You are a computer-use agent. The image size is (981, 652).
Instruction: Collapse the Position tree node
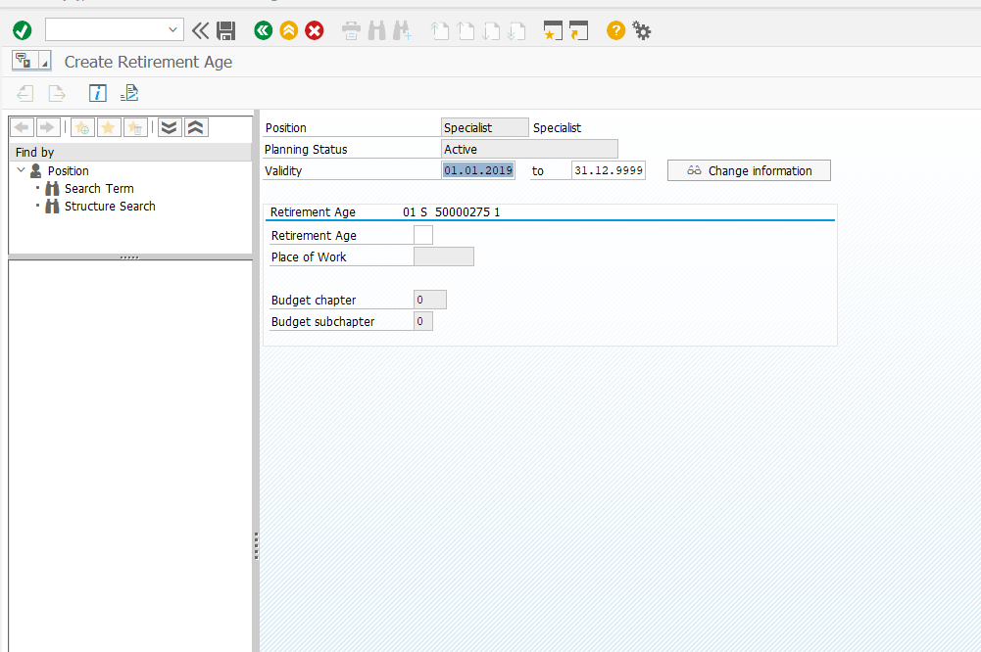click(22, 170)
